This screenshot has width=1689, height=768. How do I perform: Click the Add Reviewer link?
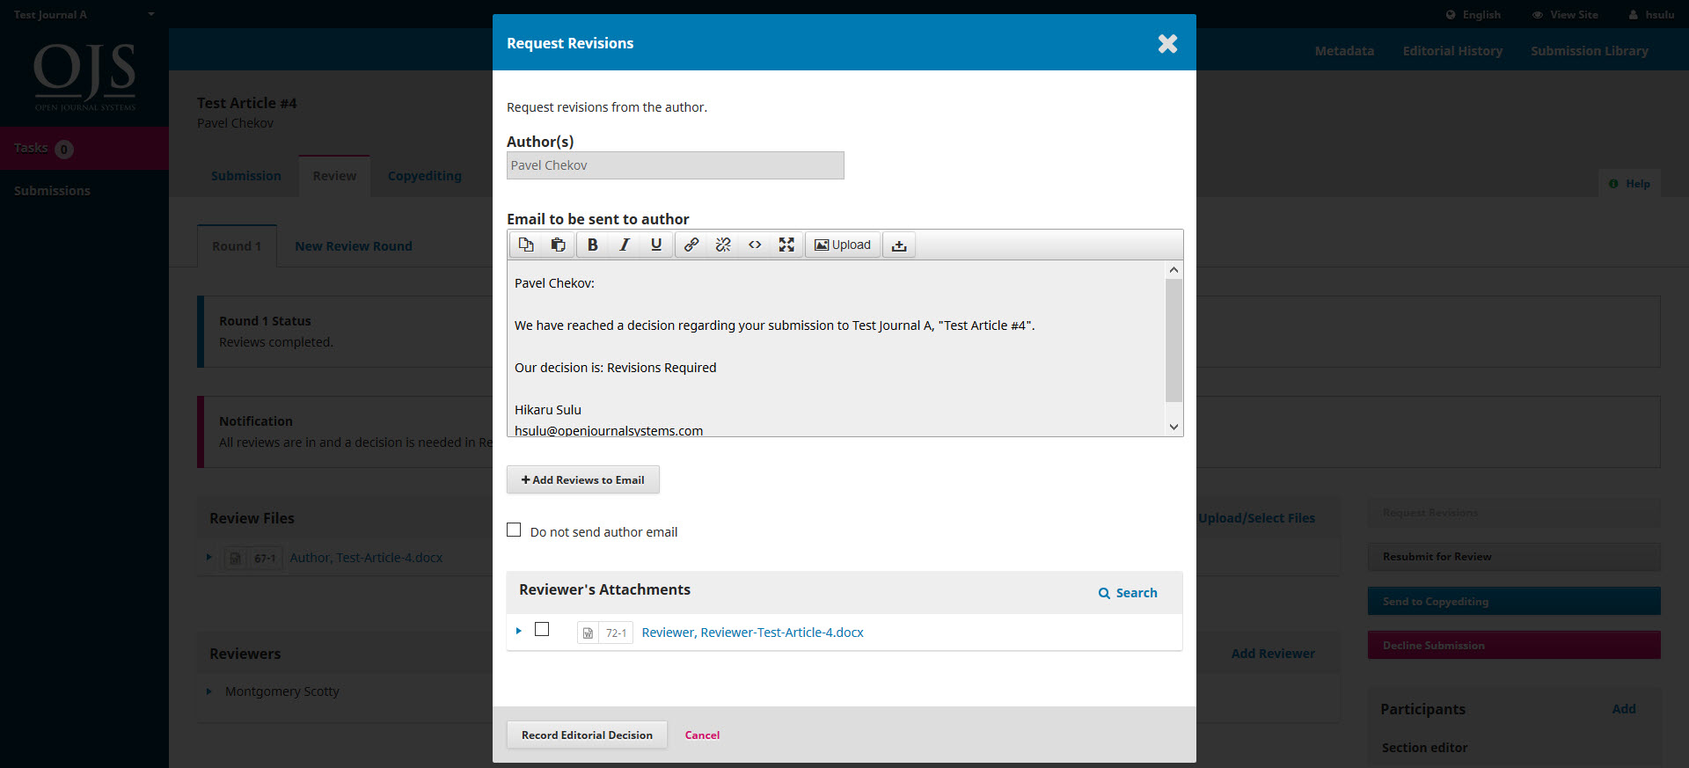(x=1273, y=654)
